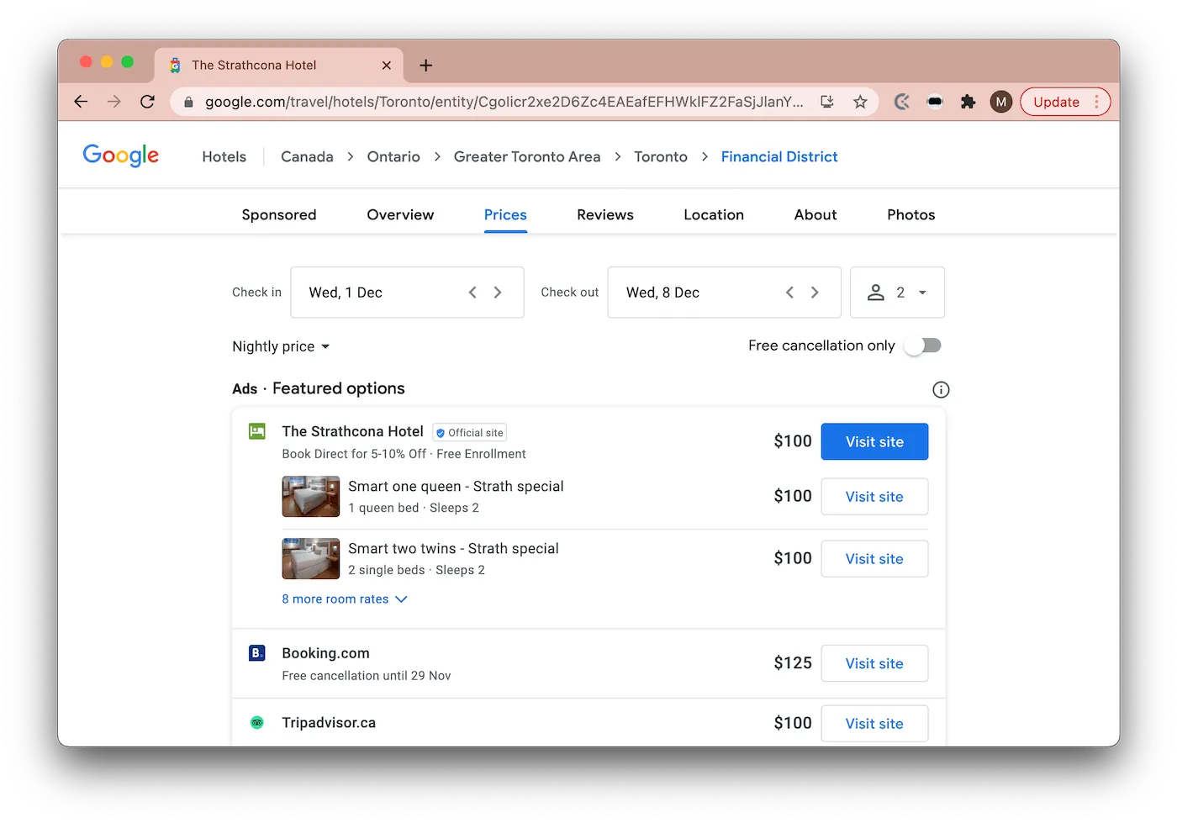Click Booking.com listing name

[x=325, y=653]
